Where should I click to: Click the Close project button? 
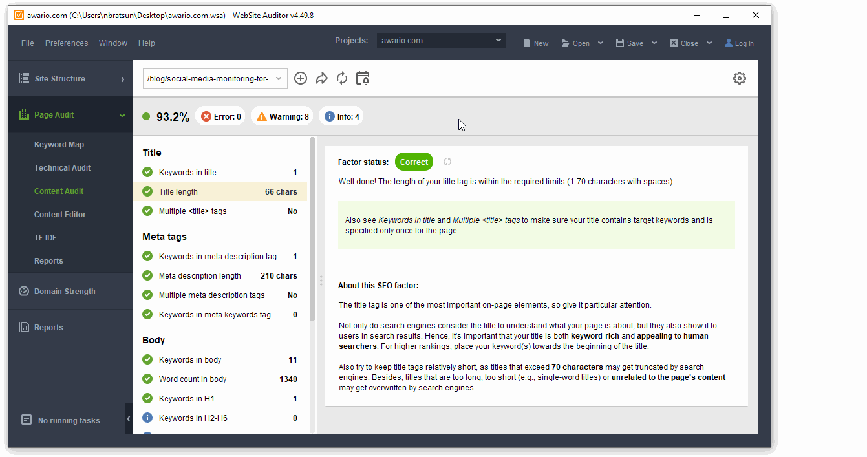point(683,43)
